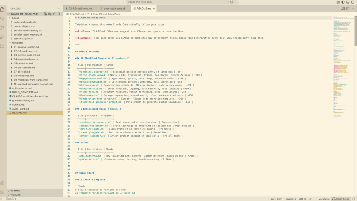Go forward with the navigation arrow
The height and width of the screenshot is (201, 357).
pyautogui.click(x=123, y=2)
